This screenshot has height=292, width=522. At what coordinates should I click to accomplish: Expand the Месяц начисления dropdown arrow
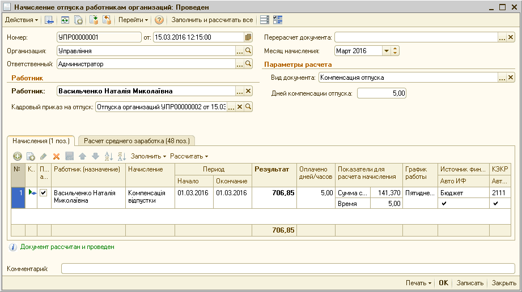(x=386, y=51)
